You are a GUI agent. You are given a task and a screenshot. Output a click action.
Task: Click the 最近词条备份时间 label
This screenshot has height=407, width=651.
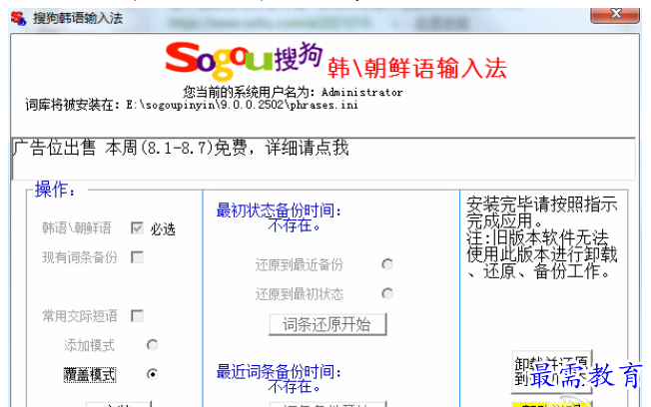coord(279,372)
